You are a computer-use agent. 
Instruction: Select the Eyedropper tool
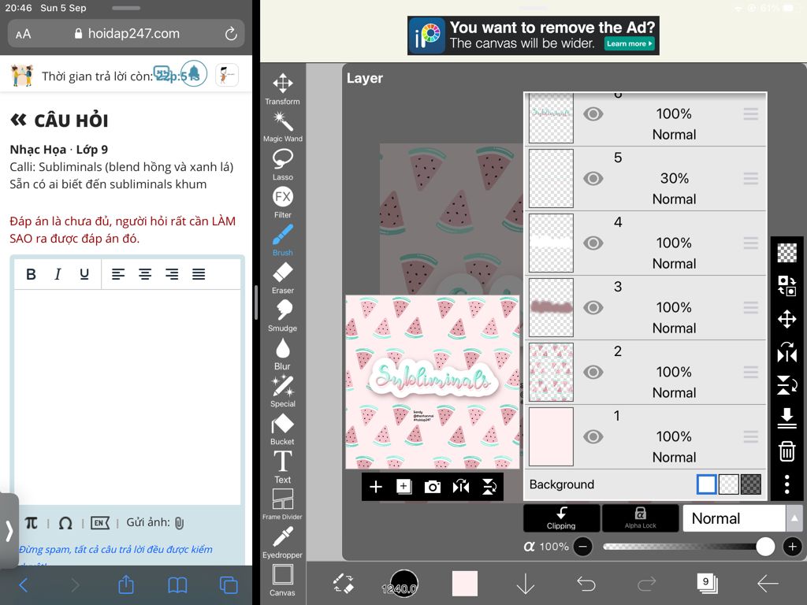(x=283, y=542)
